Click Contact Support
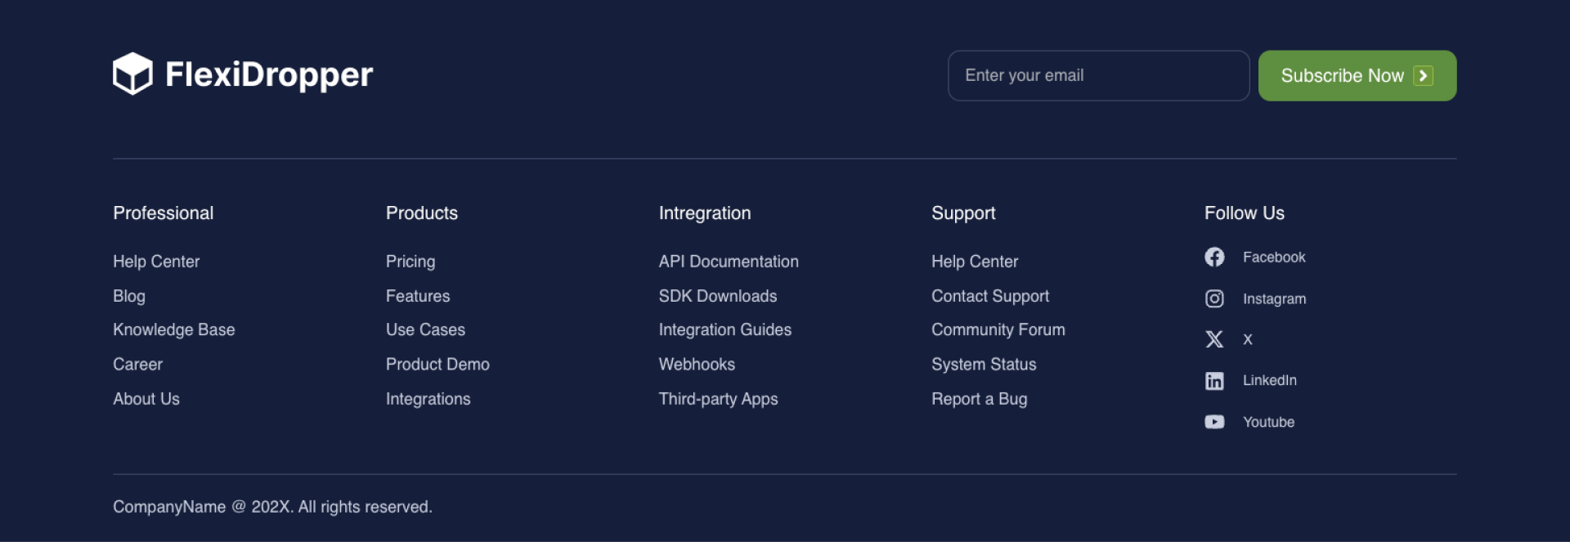 tap(990, 296)
